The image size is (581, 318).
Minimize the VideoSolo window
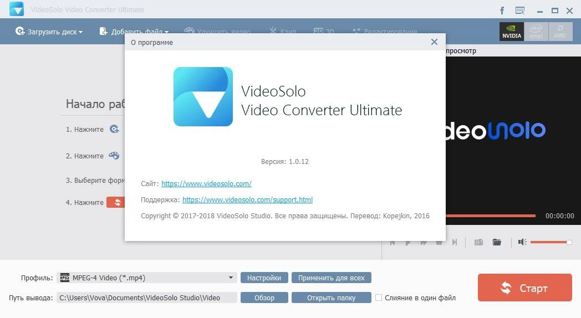540,11
